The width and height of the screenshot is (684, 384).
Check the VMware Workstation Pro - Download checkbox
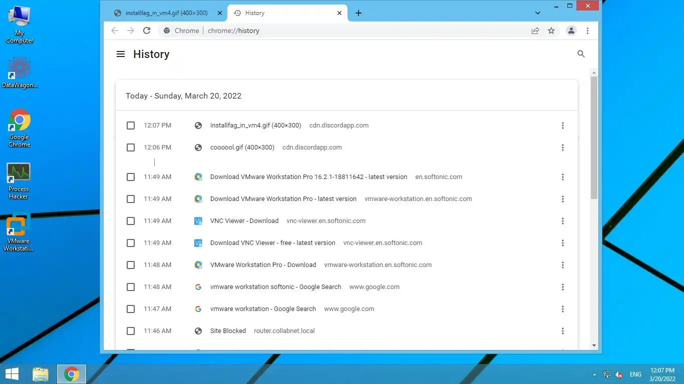pyautogui.click(x=131, y=265)
